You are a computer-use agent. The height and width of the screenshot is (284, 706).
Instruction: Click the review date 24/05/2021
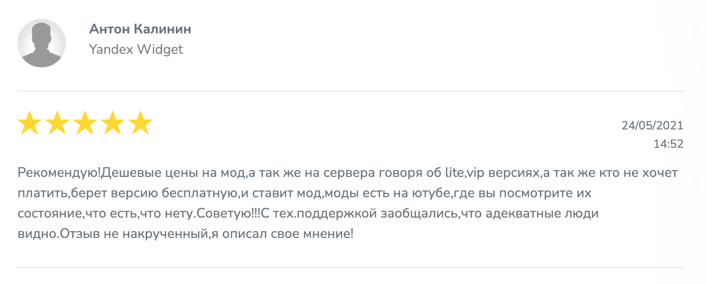tap(652, 126)
